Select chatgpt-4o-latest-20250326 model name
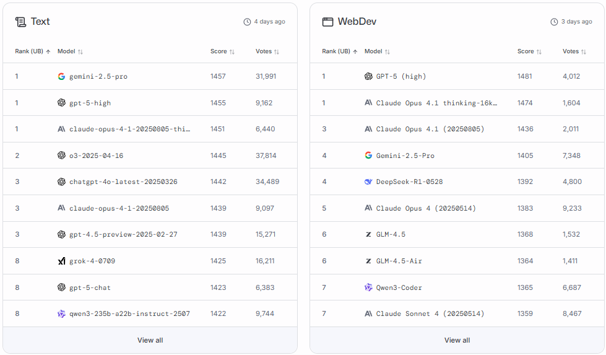 click(123, 182)
